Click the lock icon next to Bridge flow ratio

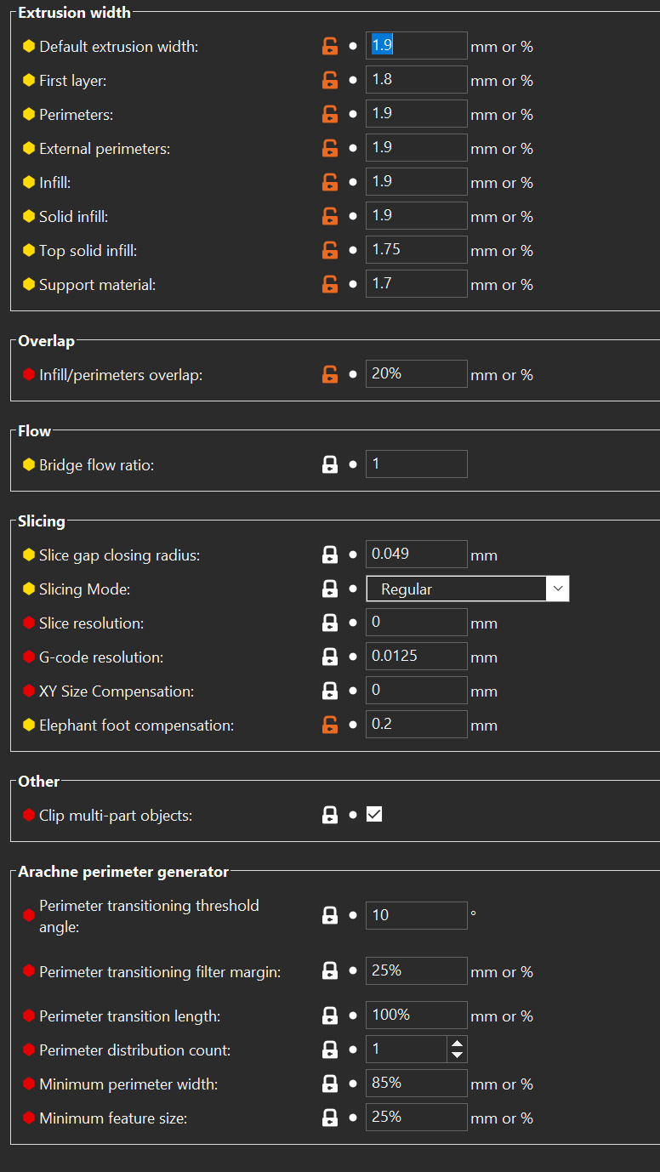(x=329, y=464)
